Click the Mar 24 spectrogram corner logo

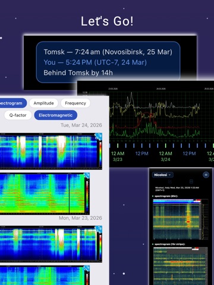[99, 136]
